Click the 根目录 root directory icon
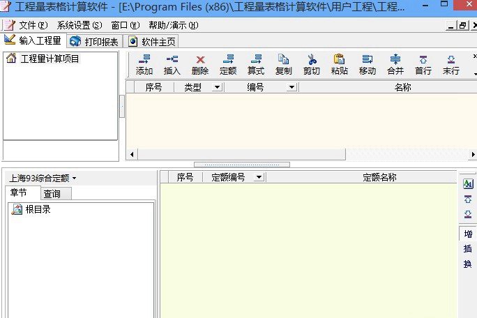477x318 pixels. click(17, 209)
